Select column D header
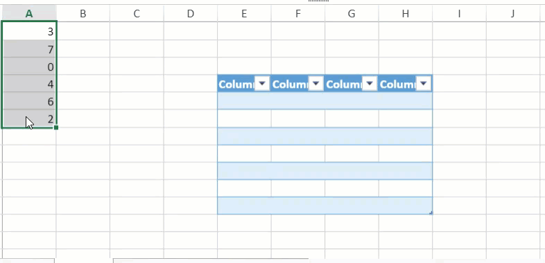 point(191,14)
